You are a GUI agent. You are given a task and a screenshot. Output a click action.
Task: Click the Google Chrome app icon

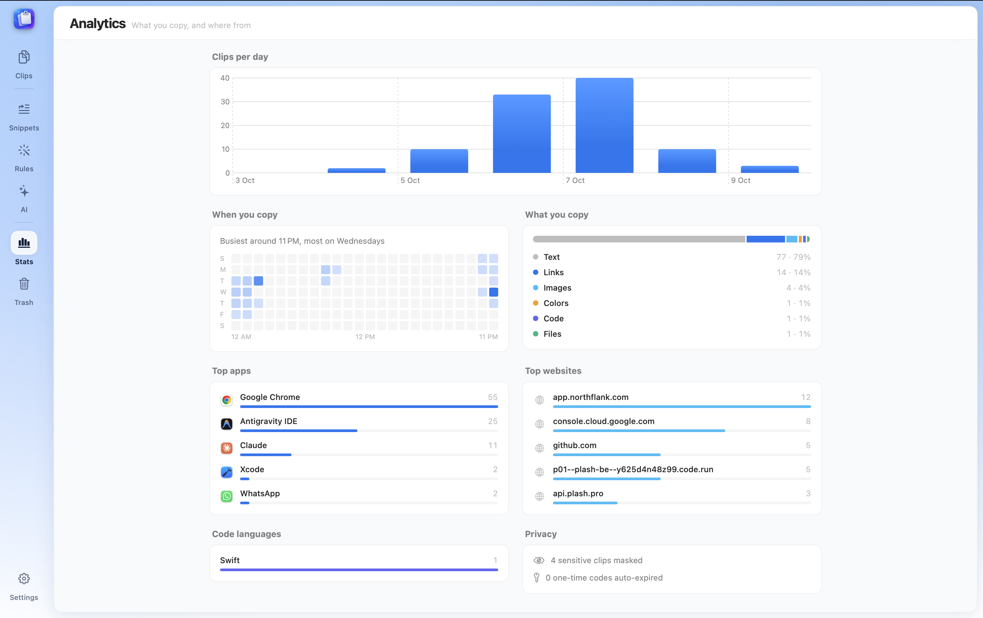click(227, 400)
